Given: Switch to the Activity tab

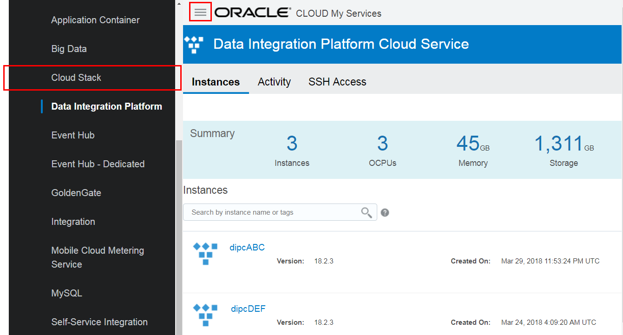Looking at the screenshot, I should coord(274,81).
